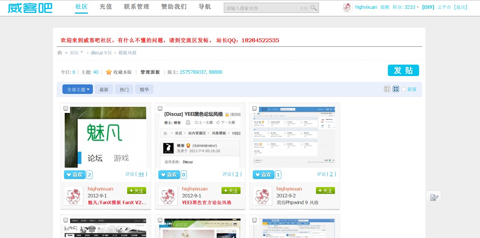
Task: Click like count 2 on 魅凡 card
Action: [x=89, y=175]
